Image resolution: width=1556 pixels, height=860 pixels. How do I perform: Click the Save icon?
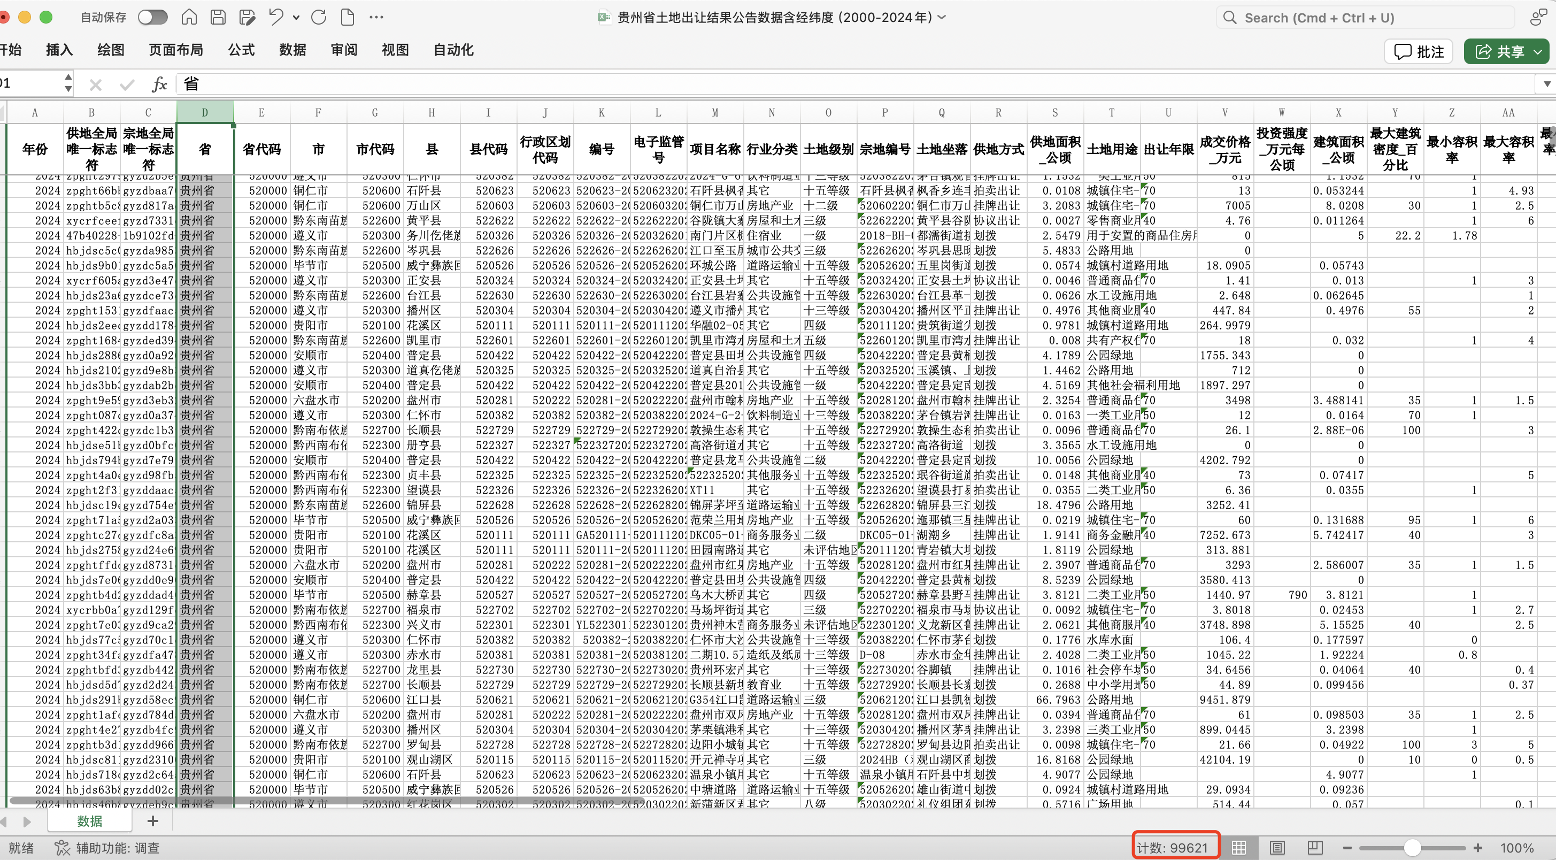click(x=218, y=18)
